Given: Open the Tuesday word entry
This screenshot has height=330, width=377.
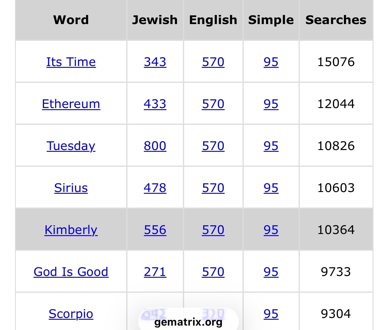Looking at the screenshot, I should click(x=71, y=146).
